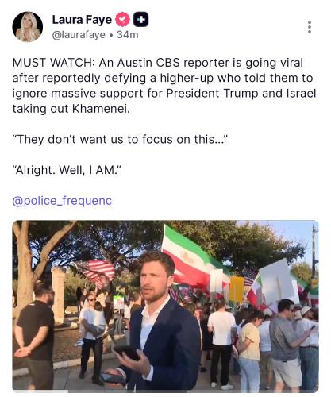Open Laura Faye's profile avatar
The width and height of the screenshot is (331, 397).
point(28,27)
